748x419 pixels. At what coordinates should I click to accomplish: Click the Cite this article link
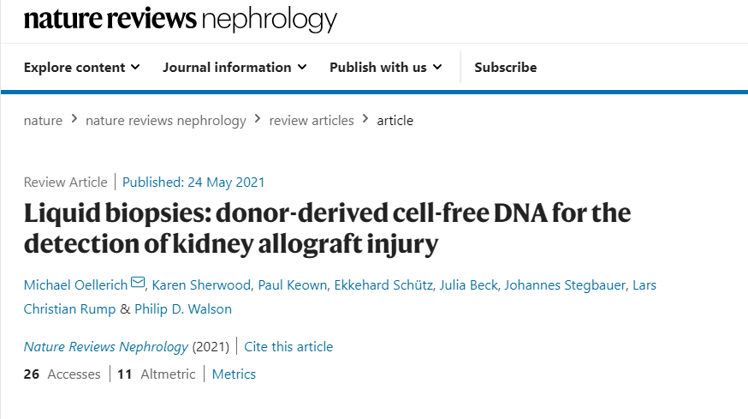(288, 347)
